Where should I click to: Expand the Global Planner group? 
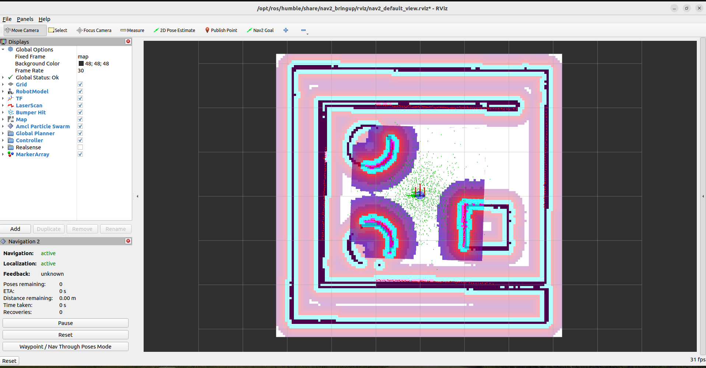coord(3,133)
